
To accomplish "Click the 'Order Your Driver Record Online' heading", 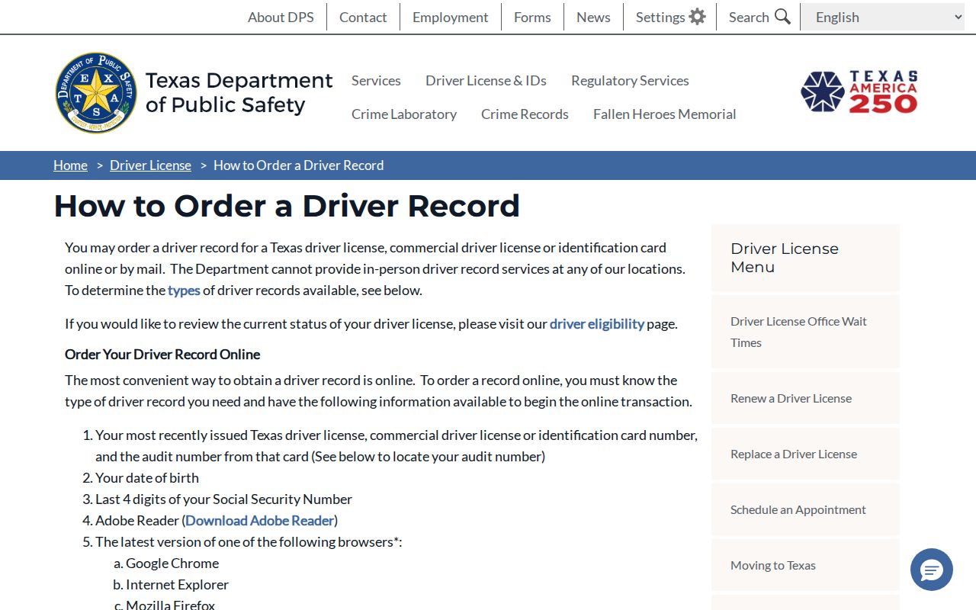I will point(162,355).
